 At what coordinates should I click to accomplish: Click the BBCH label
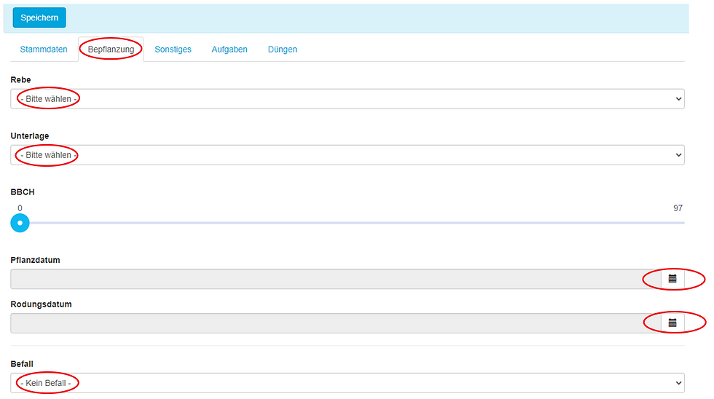[x=23, y=192]
